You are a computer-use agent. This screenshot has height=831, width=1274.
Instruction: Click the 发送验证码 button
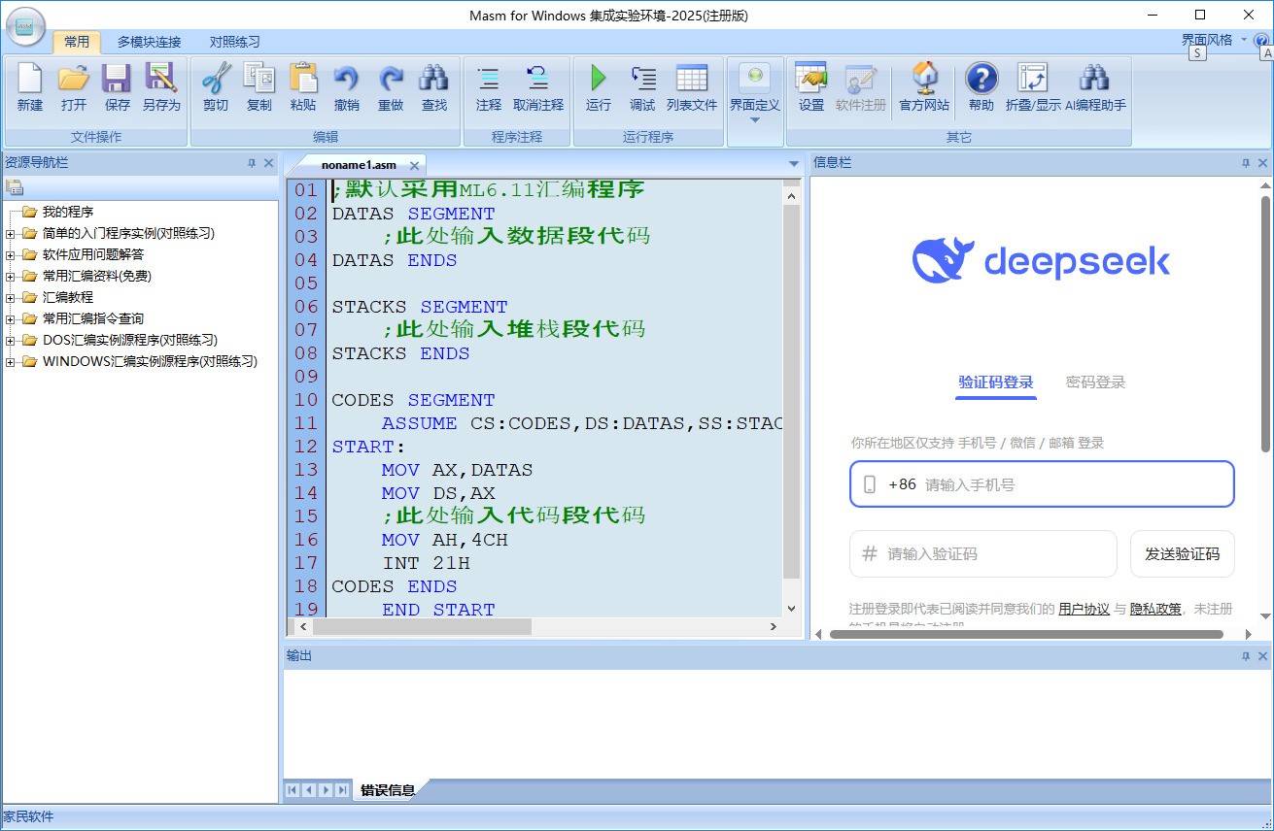click(1182, 553)
